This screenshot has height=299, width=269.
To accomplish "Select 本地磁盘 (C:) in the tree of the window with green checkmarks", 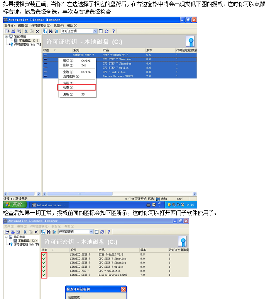I will tap(25, 241).
